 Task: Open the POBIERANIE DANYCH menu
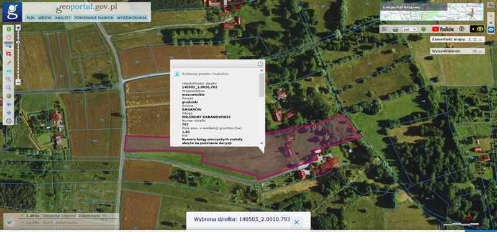tap(94, 18)
